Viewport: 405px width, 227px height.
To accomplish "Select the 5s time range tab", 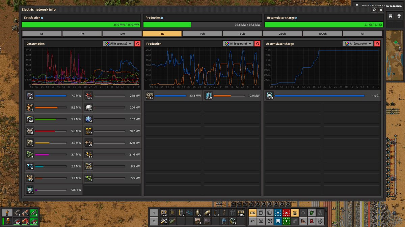I will coord(42,34).
